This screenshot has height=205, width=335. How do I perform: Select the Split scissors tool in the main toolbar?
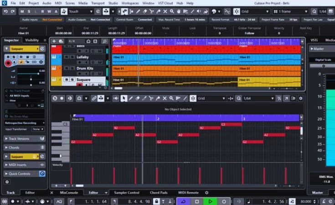click(x=151, y=11)
